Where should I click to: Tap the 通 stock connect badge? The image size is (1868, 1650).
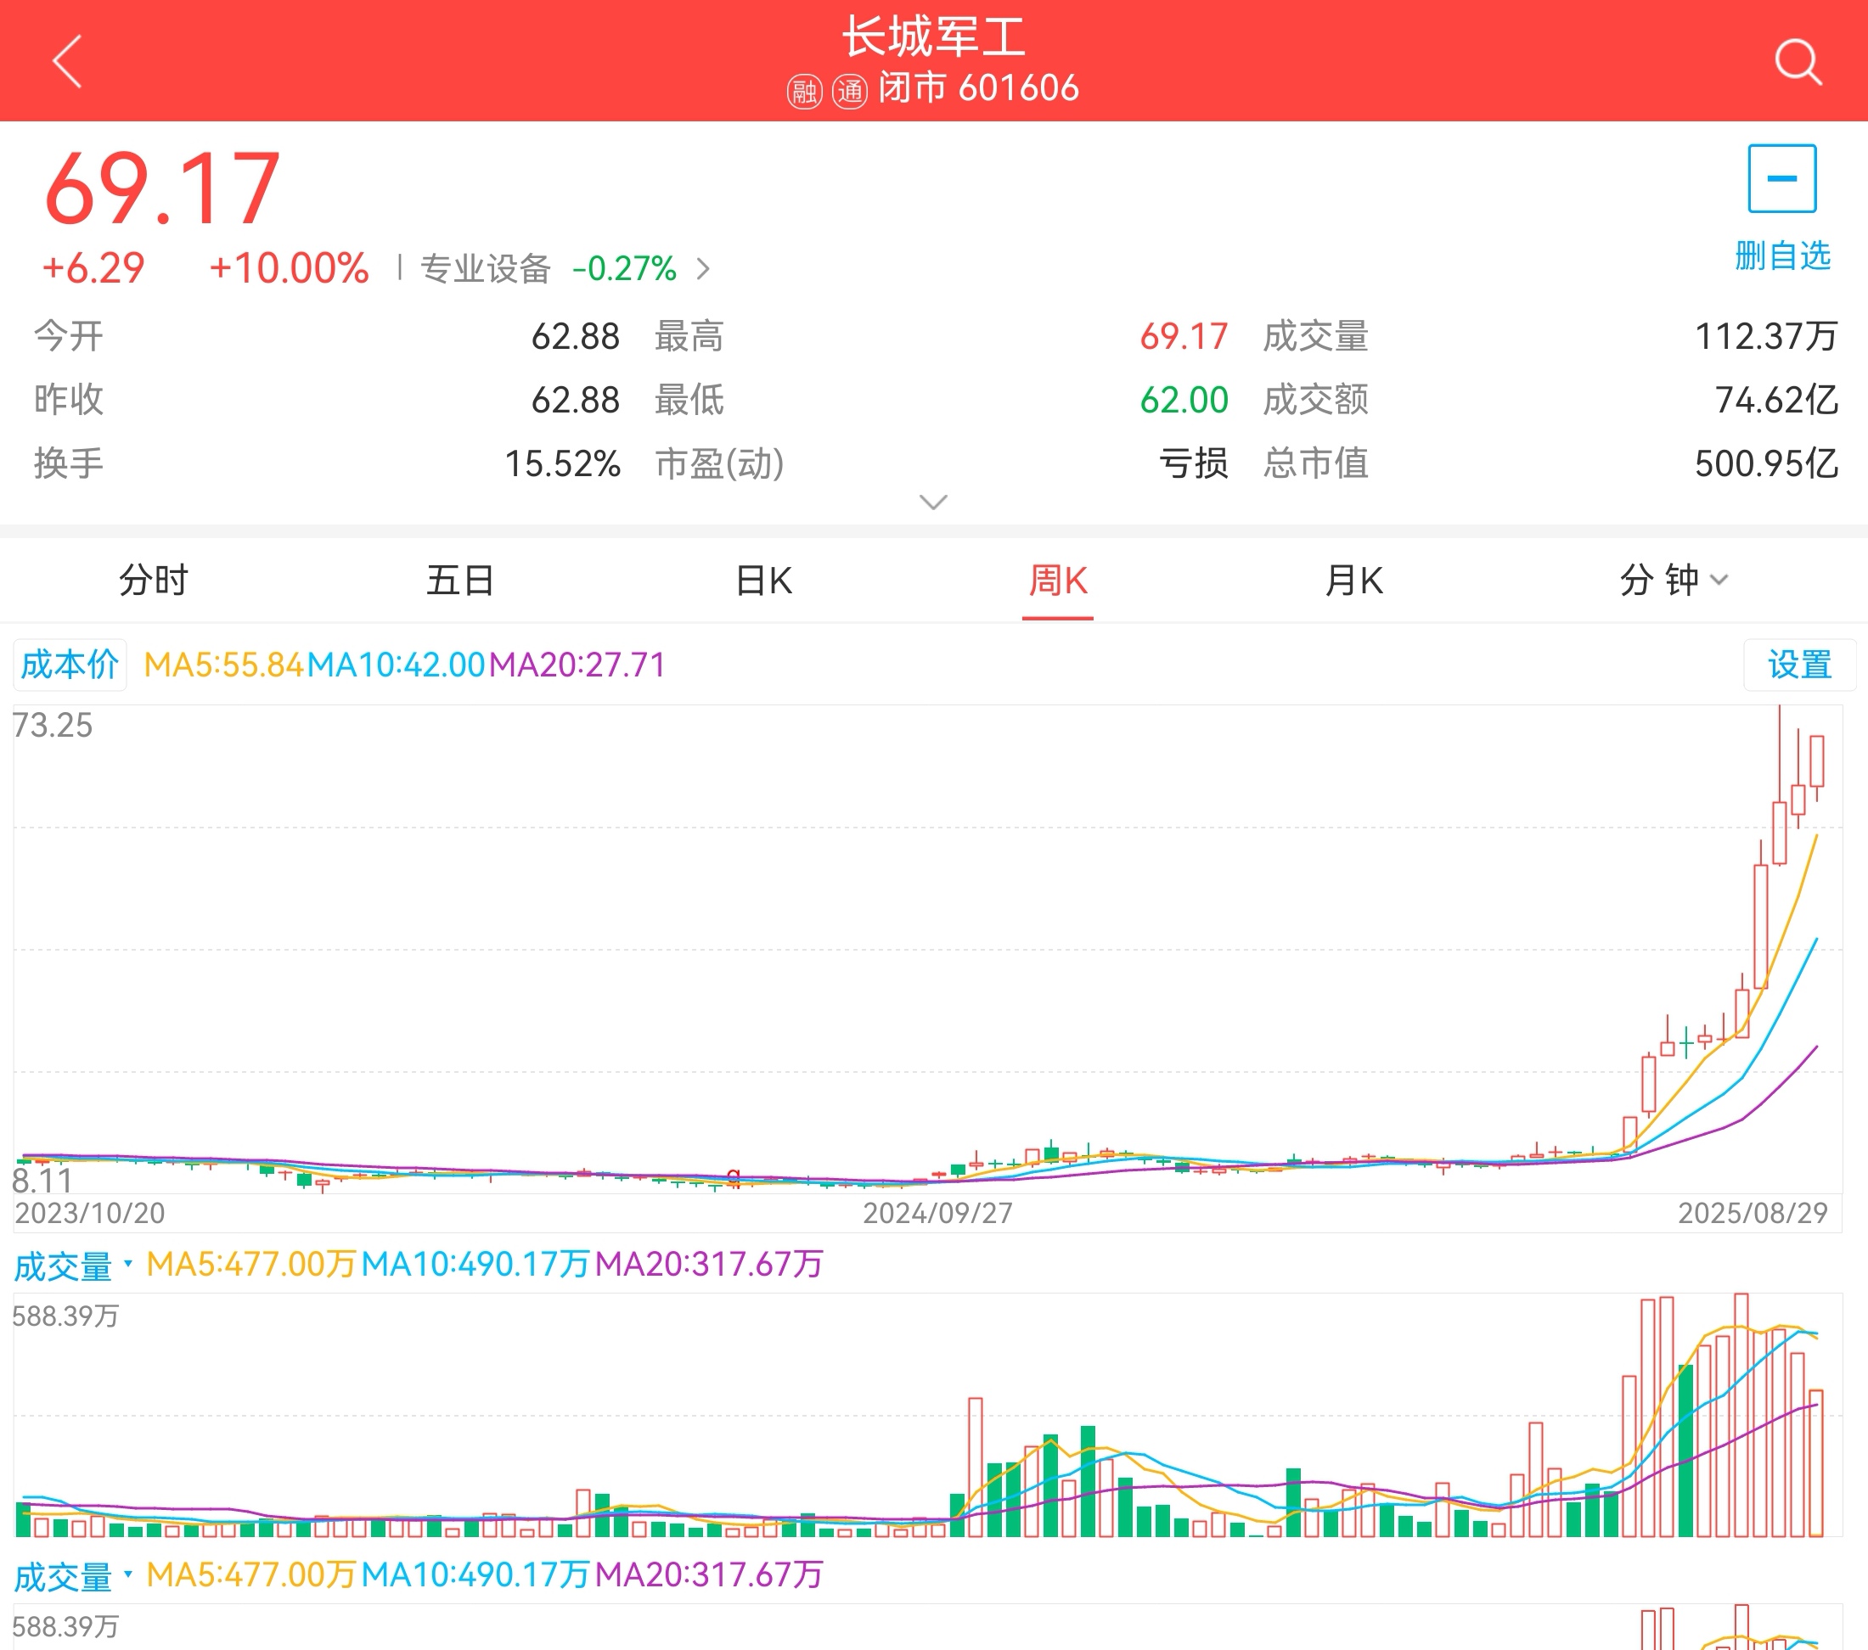click(x=850, y=92)
